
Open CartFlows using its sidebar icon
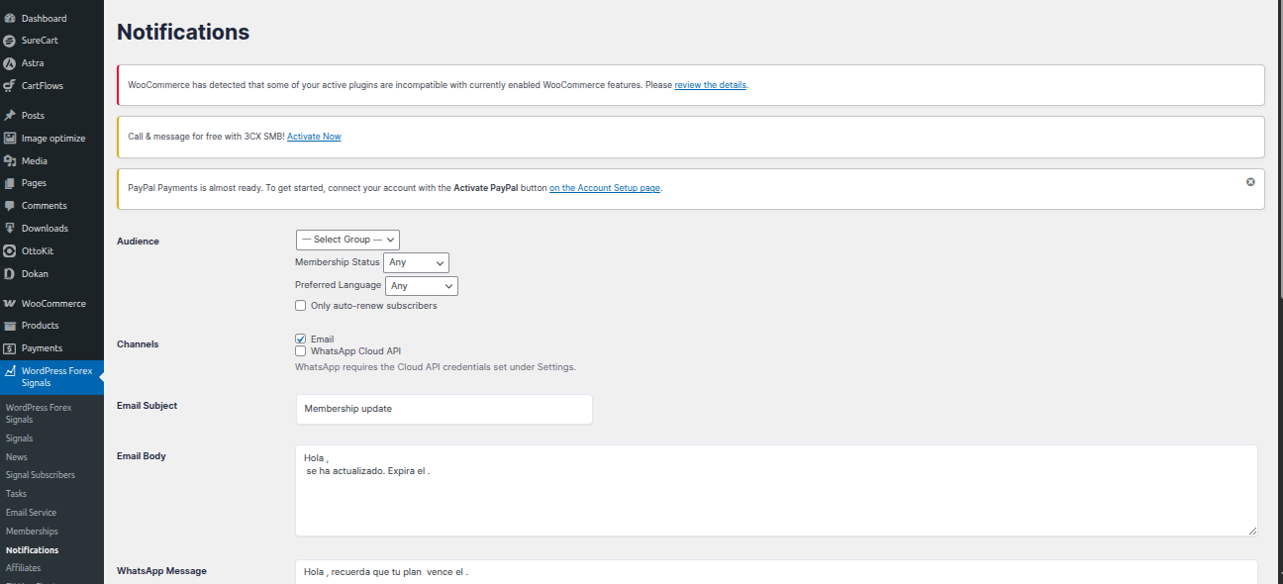(x=10, y=86)
